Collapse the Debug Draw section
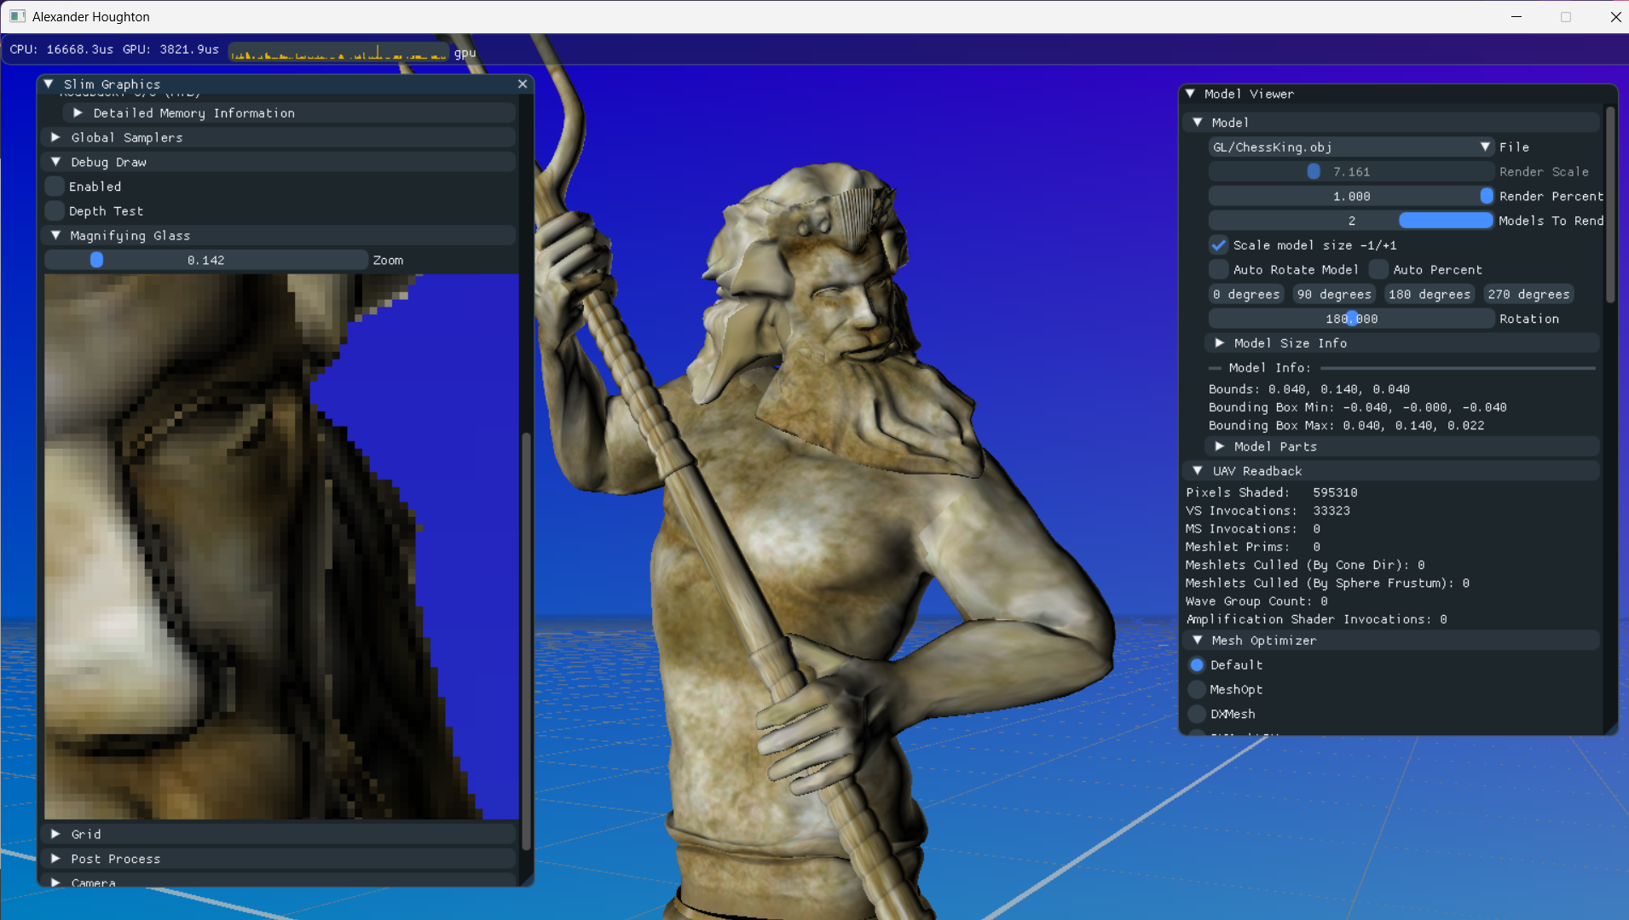Image resolution: width=1629 pixels, height=920 pixels. (x=55, y=162)
